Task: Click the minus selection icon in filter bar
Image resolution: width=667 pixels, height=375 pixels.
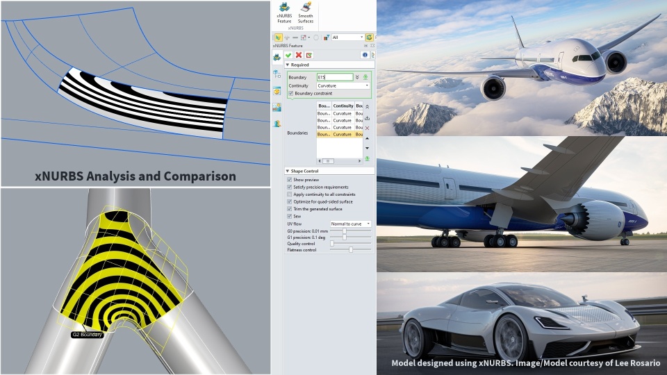Action: click(295, 37)
